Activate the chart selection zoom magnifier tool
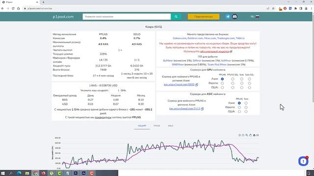 pyautogui.click(x=247, y=135)
